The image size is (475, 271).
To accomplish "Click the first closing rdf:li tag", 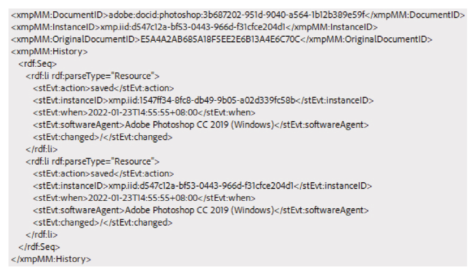I will coord(41,149).
